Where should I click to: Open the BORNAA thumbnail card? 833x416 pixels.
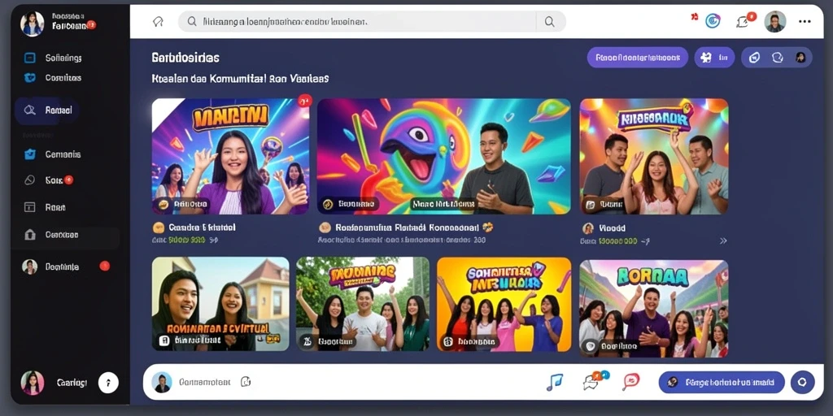point(653,309)
